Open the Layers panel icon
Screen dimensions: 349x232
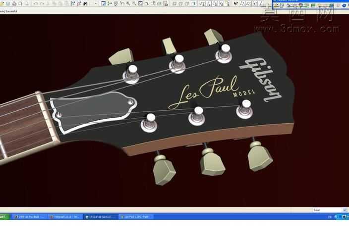pos(159,3)
